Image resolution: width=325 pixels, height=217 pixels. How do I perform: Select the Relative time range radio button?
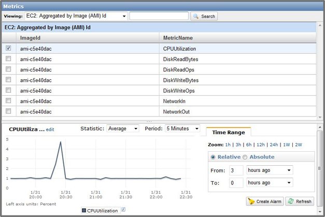tap(213, 157)
